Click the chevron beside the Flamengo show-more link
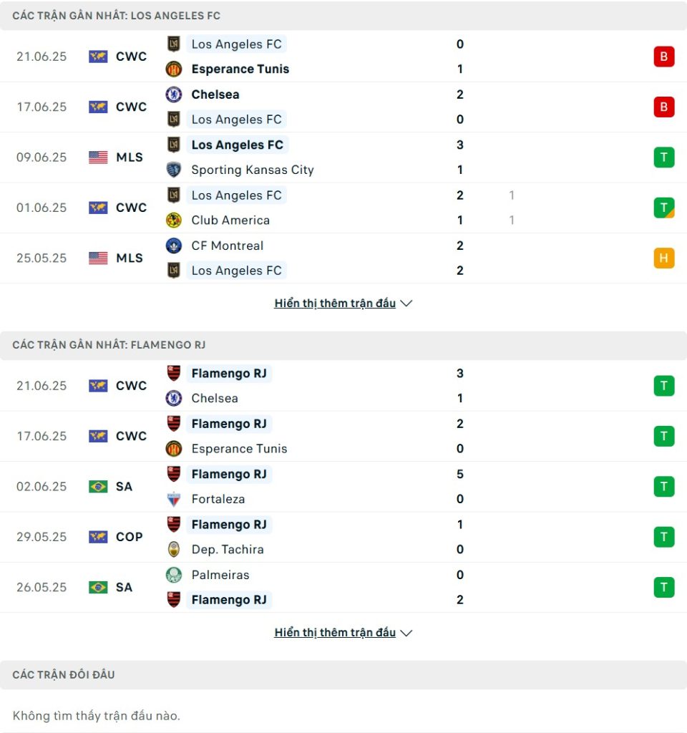This screenshot has height=733, width=687. click(x=406, y=633)
